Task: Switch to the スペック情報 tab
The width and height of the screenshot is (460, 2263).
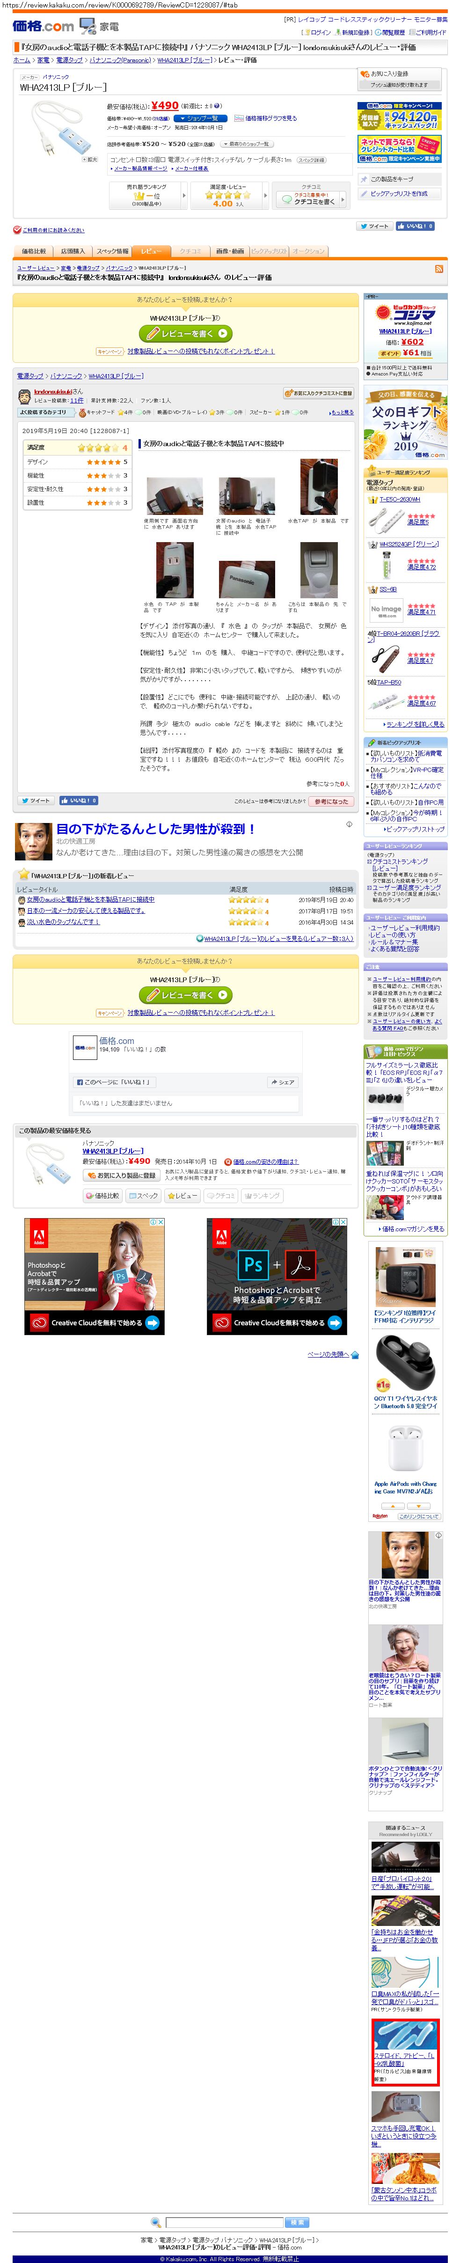Action: [x=111, y=251]
